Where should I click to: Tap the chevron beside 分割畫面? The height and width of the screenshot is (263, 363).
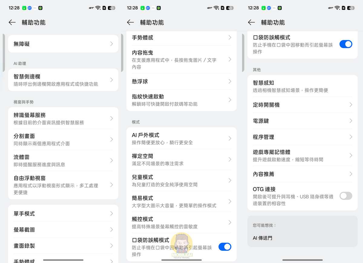112,139
